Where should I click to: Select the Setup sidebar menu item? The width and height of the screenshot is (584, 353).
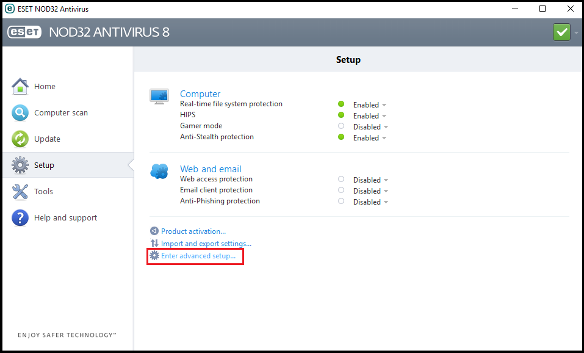[x=44, y=166]
